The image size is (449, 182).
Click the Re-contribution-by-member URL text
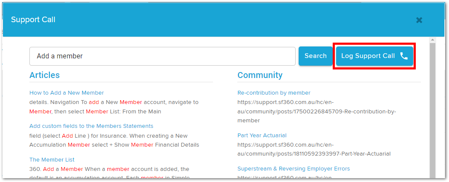click(317, 112)
